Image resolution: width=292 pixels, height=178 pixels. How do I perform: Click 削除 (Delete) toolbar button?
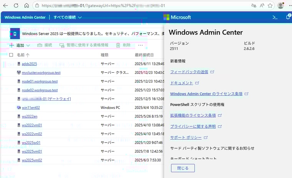(x=123, y=45)
